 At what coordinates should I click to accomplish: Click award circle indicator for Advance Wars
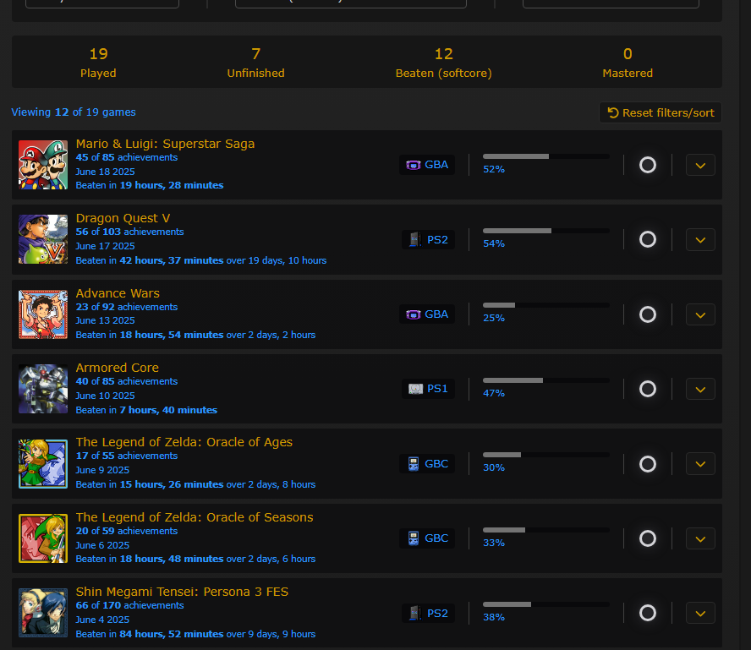(x=648, y=314)
